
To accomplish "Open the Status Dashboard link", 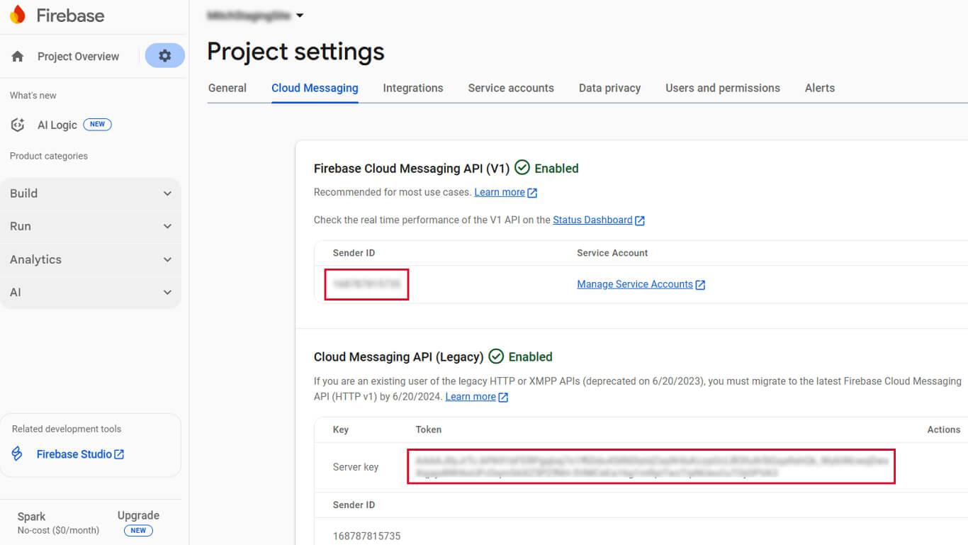I will tap(592, 220).
